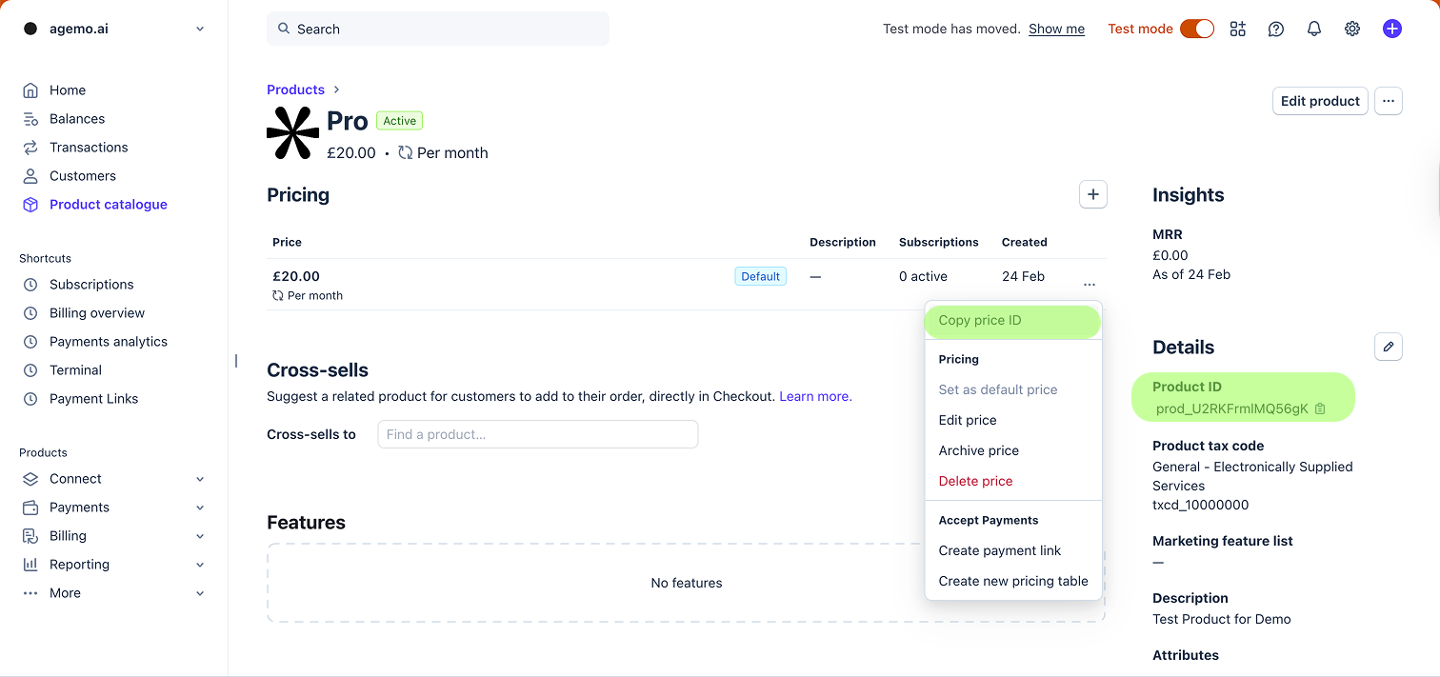
Task: Choose Archive price from menu
Action: click(x=978, y=450)
